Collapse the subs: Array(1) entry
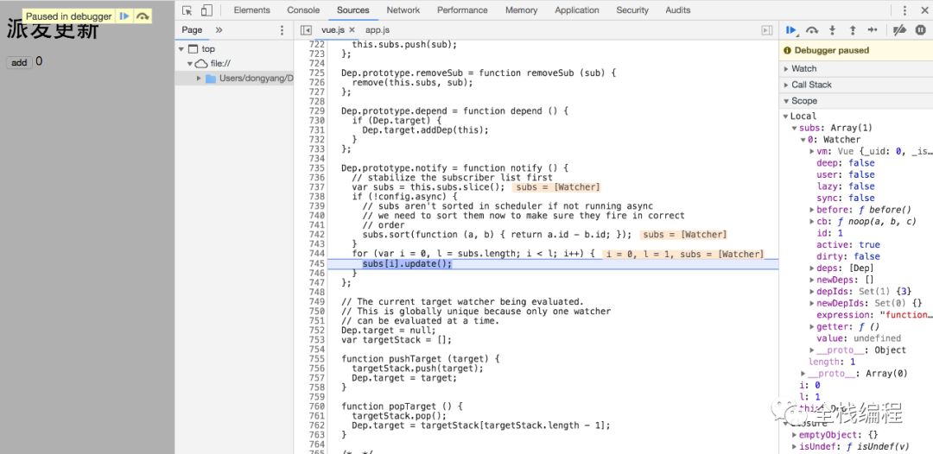The image size is (933, 454). click(x=795, y=128)
